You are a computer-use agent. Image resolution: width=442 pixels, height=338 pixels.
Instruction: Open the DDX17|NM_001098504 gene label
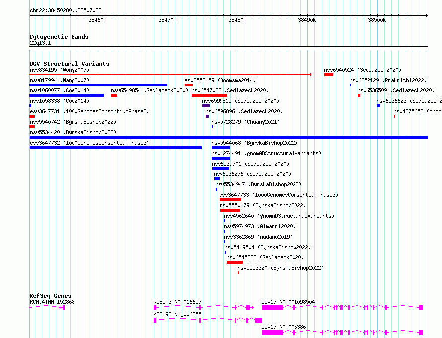288,302
